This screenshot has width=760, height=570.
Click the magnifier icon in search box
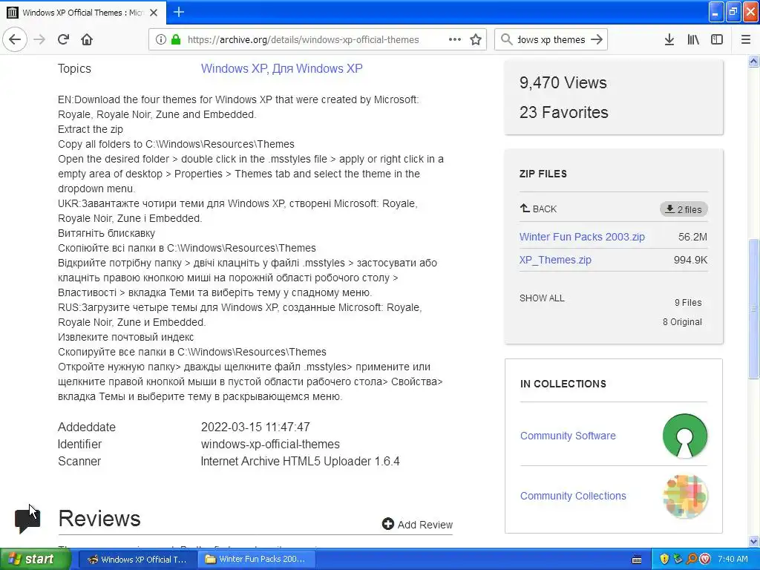coord(506,39)
